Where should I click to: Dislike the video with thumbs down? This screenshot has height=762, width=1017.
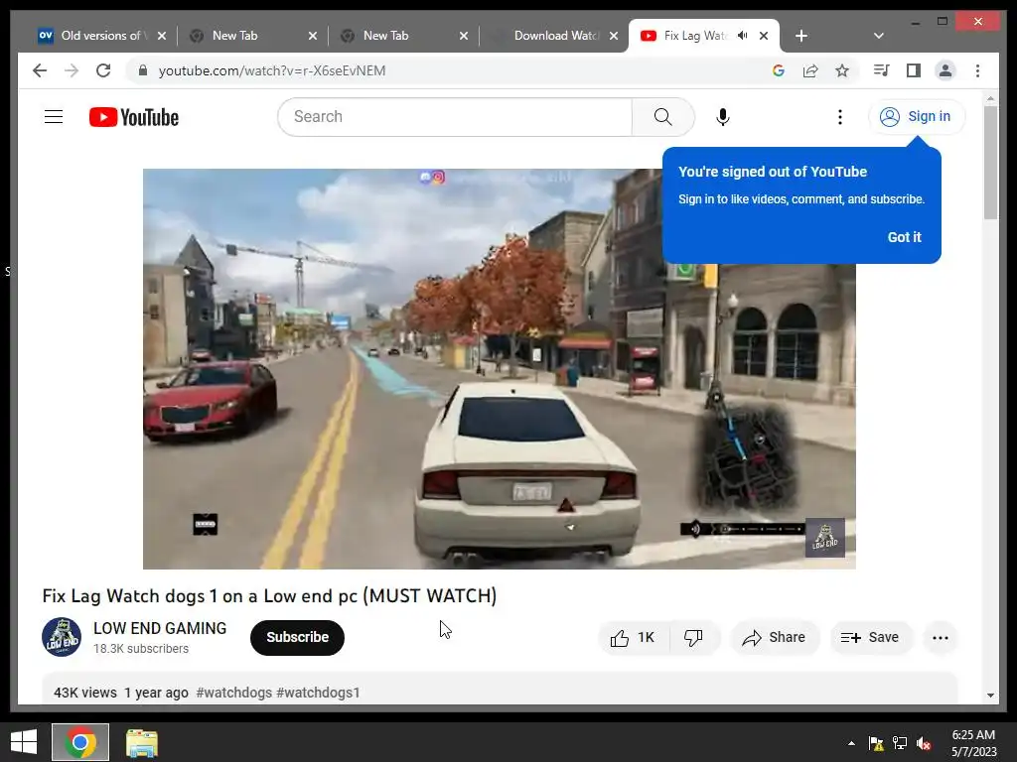tap(692, 638)
